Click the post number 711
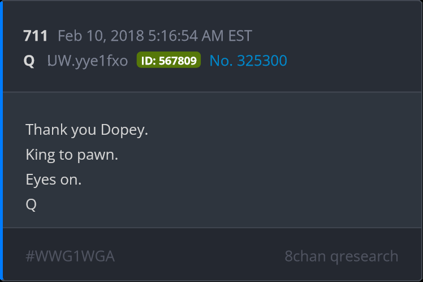Screen dimensions: 423x282 35,36
